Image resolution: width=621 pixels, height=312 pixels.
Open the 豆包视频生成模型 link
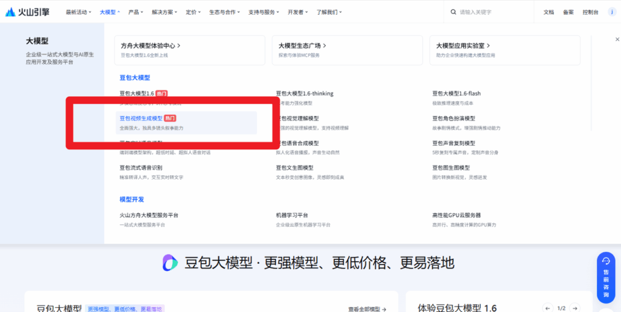click(x=141, y=119)
